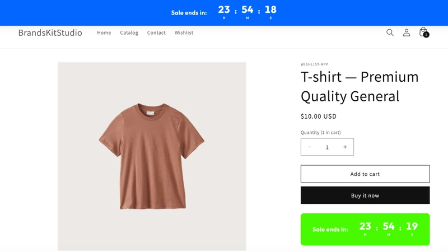Open the t-shirt product image

152,156
